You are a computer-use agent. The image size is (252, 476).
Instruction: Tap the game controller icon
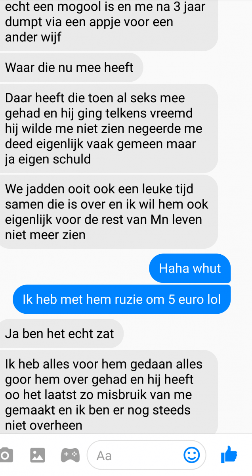[x=70, y=455]
